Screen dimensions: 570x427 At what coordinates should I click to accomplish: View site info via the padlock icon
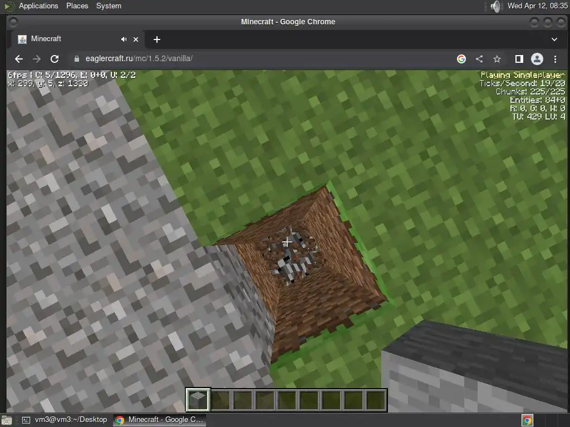pyautogui.click(x=77, y=59)
